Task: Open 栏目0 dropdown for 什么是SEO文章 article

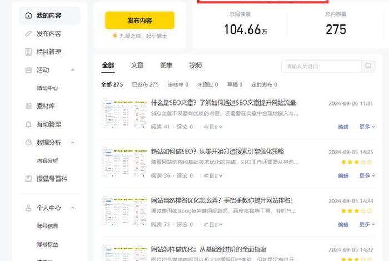Action: (x=213, y=127)
